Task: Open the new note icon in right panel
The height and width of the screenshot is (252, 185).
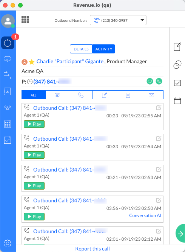Action: click(x=177, y=47)
